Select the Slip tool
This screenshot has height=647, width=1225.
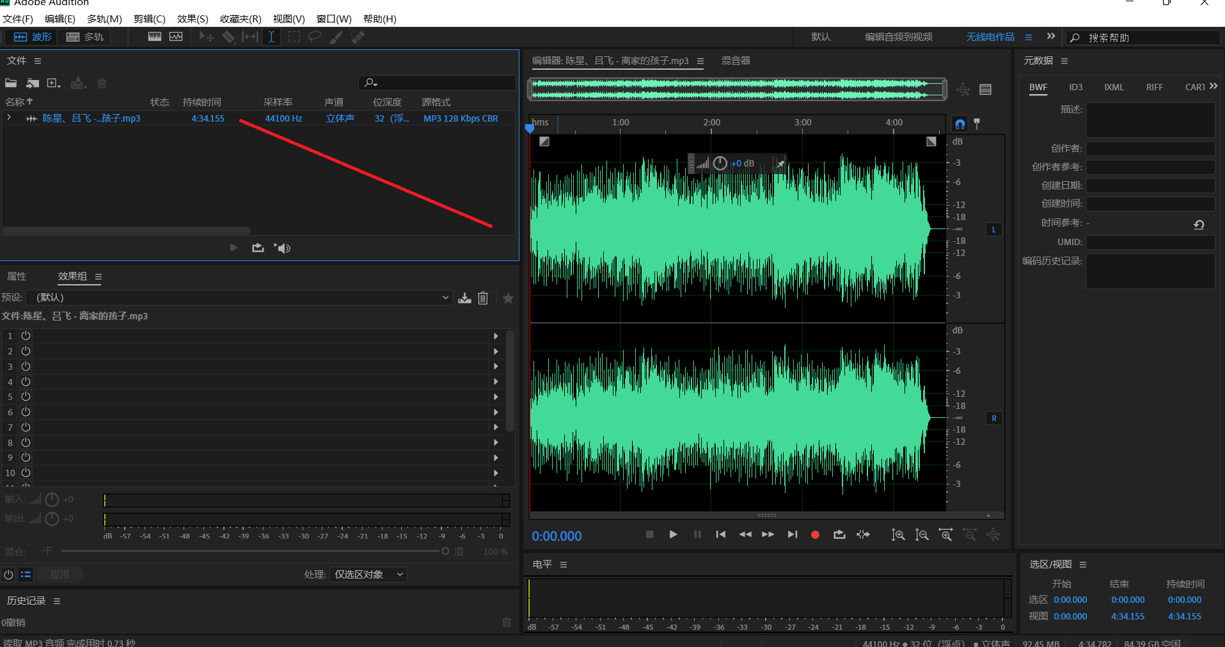click(x=250, y=36)
